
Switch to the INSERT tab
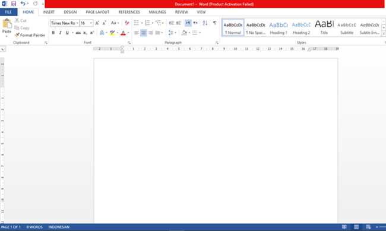click(x=49, y=12)
